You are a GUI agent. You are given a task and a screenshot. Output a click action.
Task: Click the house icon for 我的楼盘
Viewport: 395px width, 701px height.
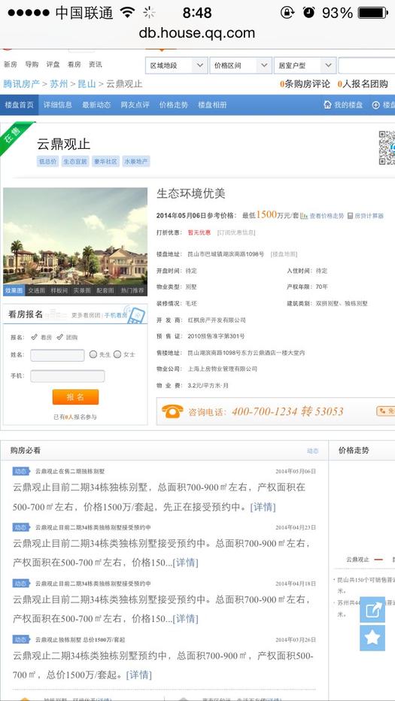coord(327,105)
